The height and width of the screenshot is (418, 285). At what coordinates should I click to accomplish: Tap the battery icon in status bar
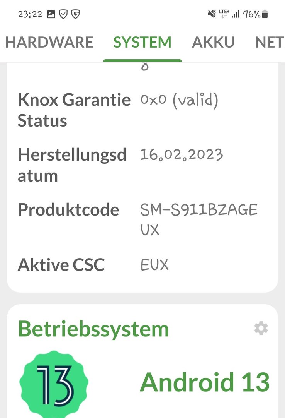(x=265, y=15)
